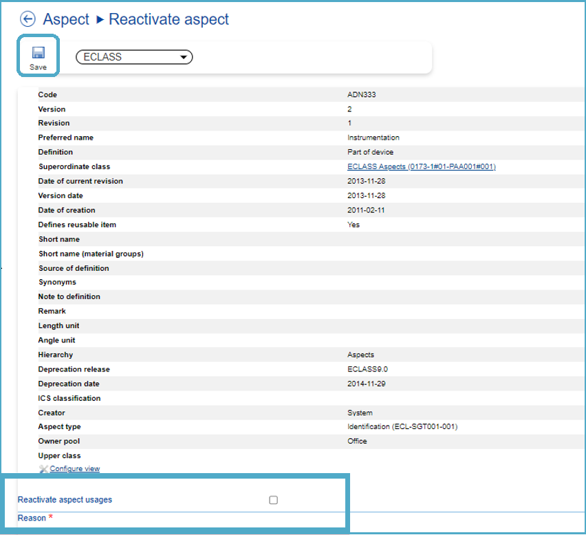Click the breadcrumb triangle separator
Screen dimensions: 586x535
99,20
